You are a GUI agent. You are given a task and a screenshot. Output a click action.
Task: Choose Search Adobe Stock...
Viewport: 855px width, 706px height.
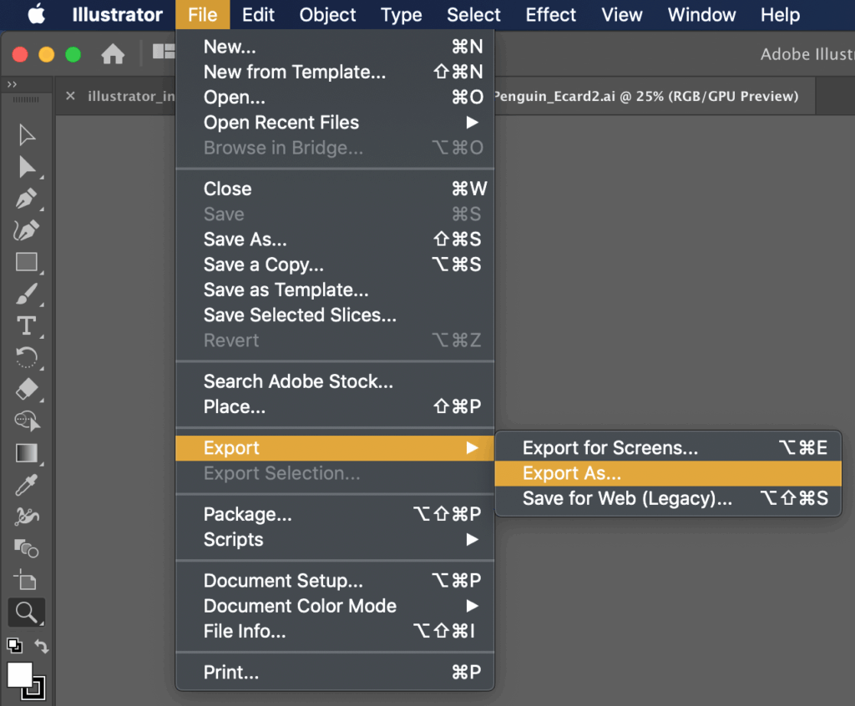pos(335,381)
